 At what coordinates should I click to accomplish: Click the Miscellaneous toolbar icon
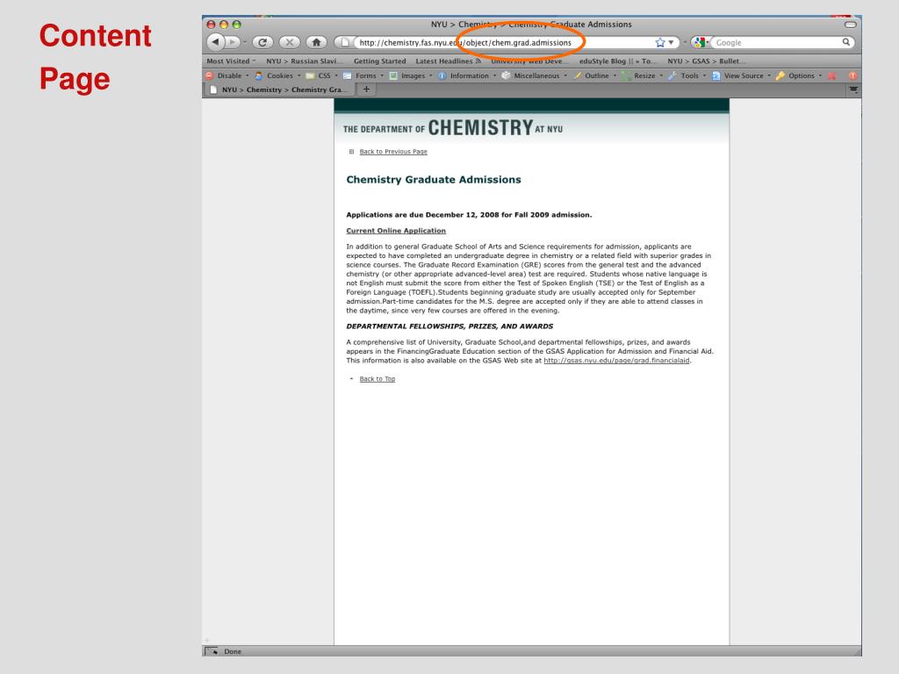point(506,75)
